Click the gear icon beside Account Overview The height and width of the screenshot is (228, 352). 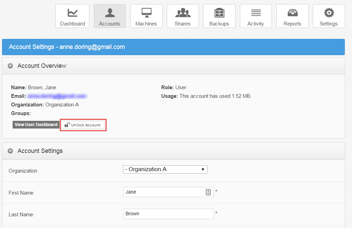click(10, 65)
